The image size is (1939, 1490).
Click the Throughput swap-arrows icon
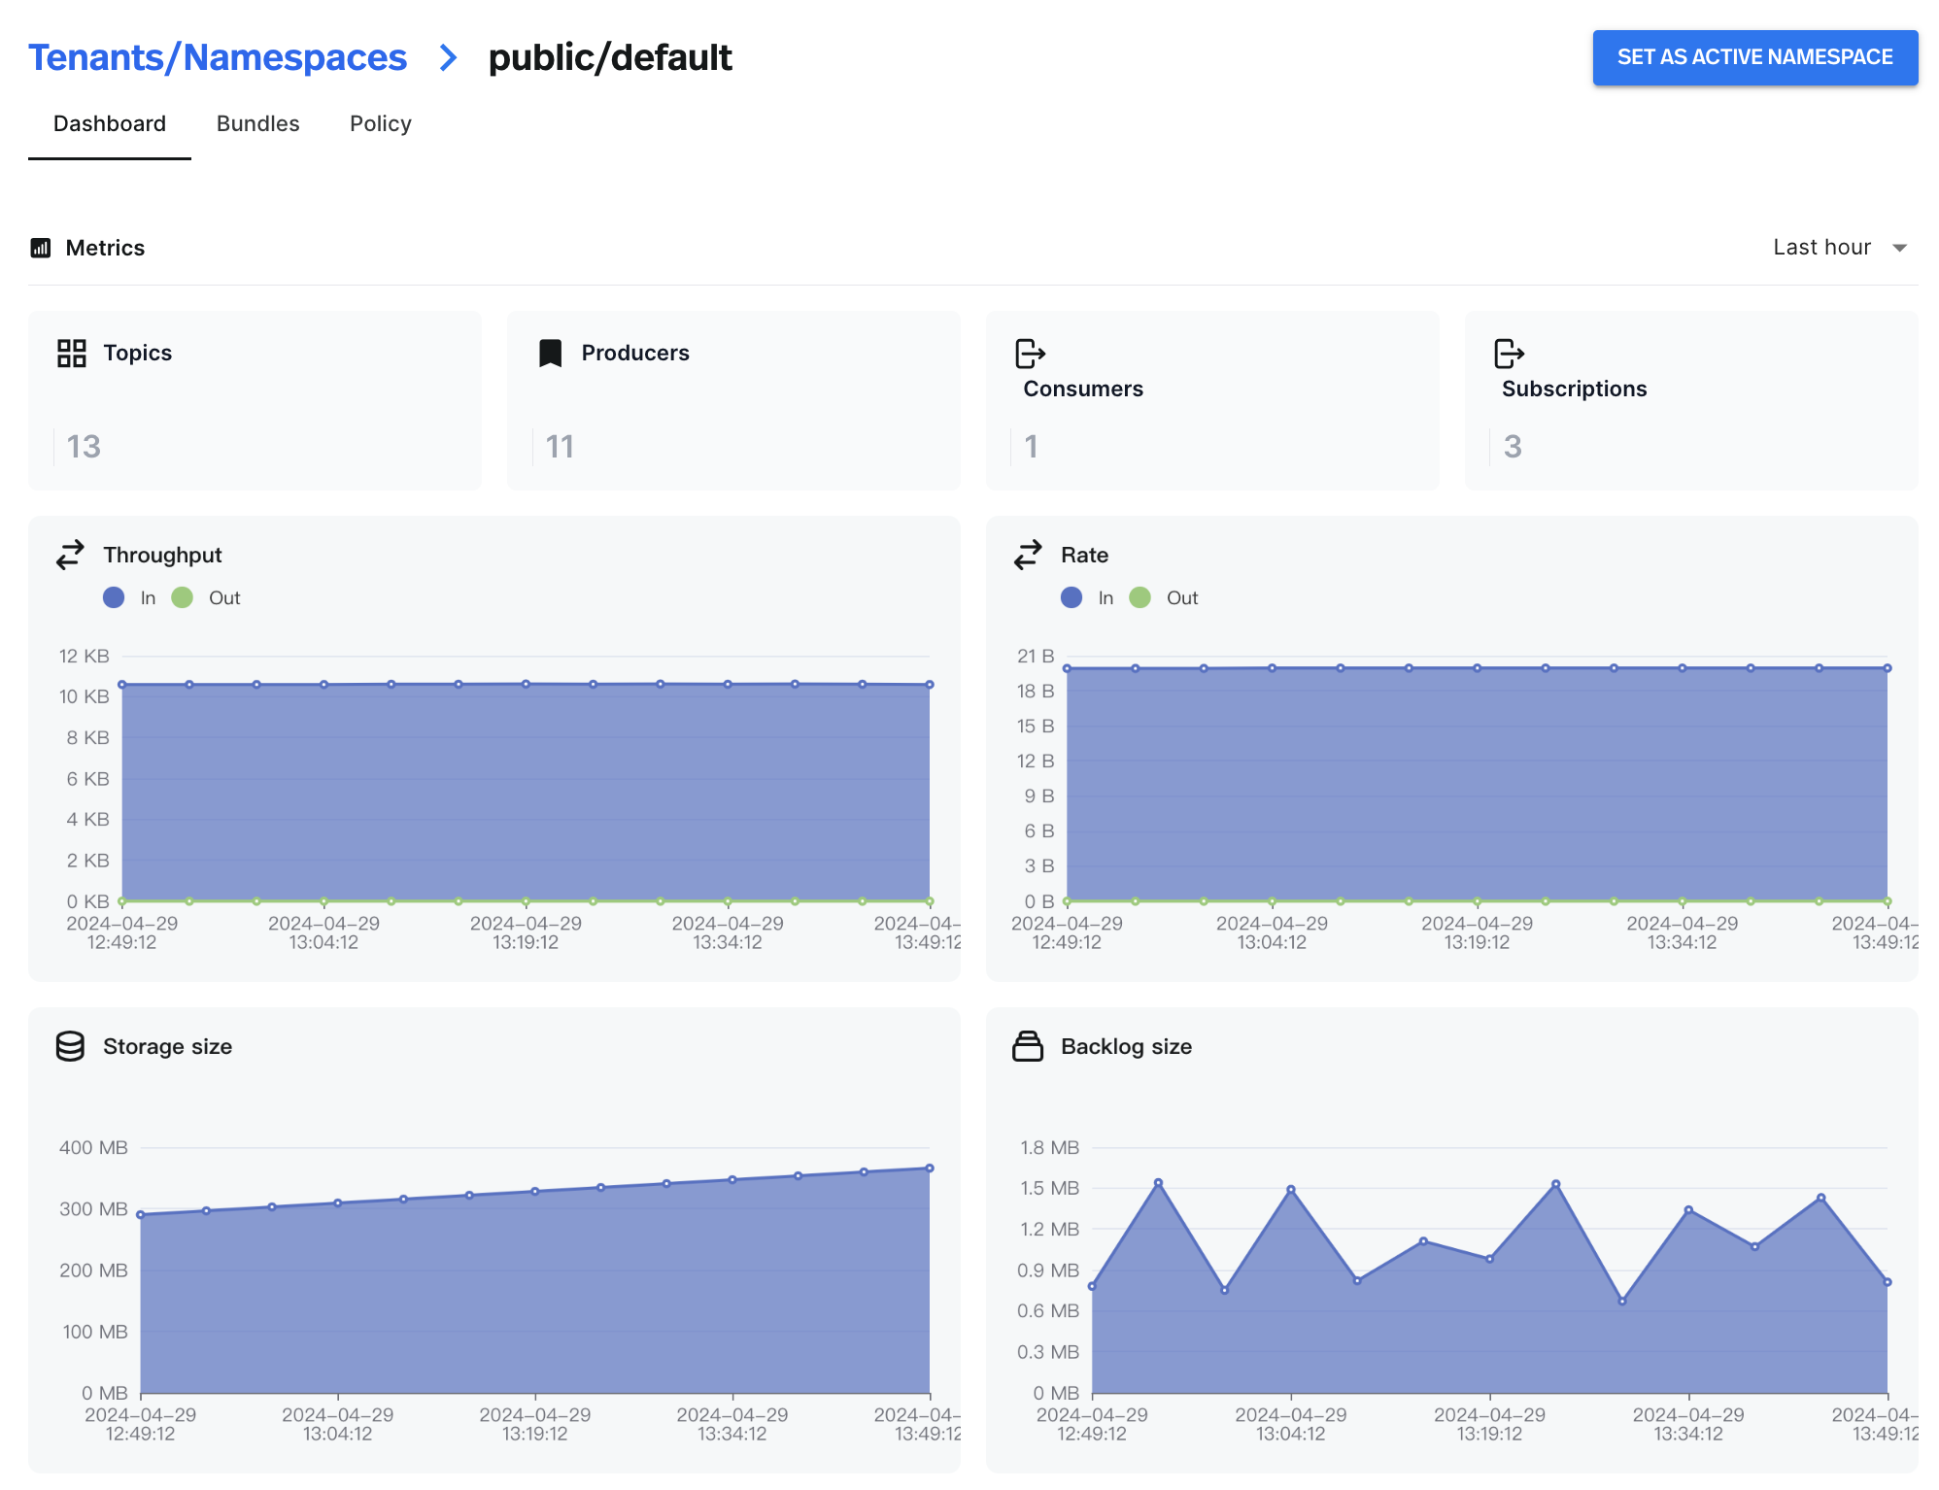70,555
